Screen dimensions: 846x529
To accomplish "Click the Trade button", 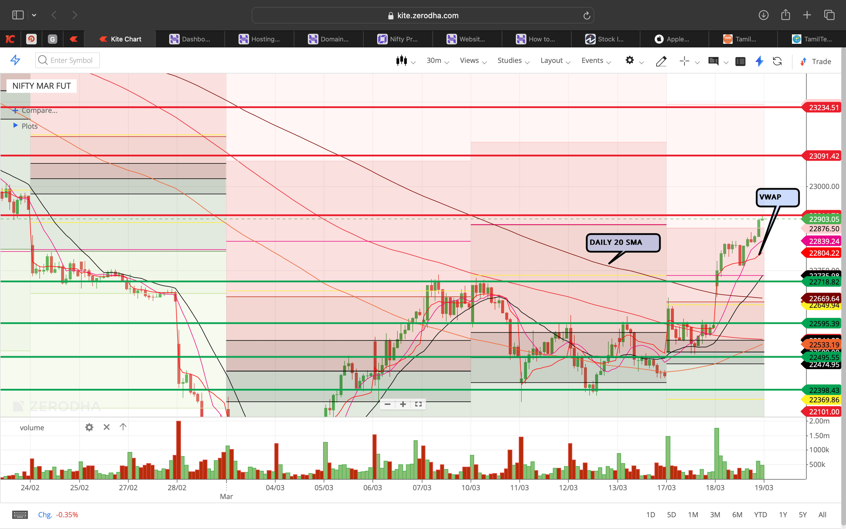I will [x=821, y=61].
